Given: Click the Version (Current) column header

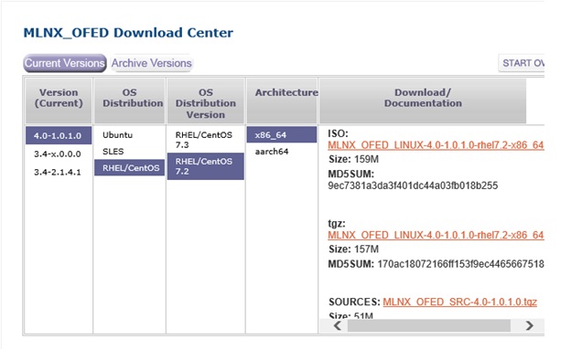Looking at the screenshot, I should point(59,101).
